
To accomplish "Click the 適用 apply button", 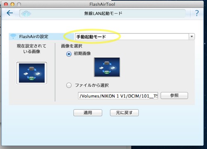I will pos(88,113).
